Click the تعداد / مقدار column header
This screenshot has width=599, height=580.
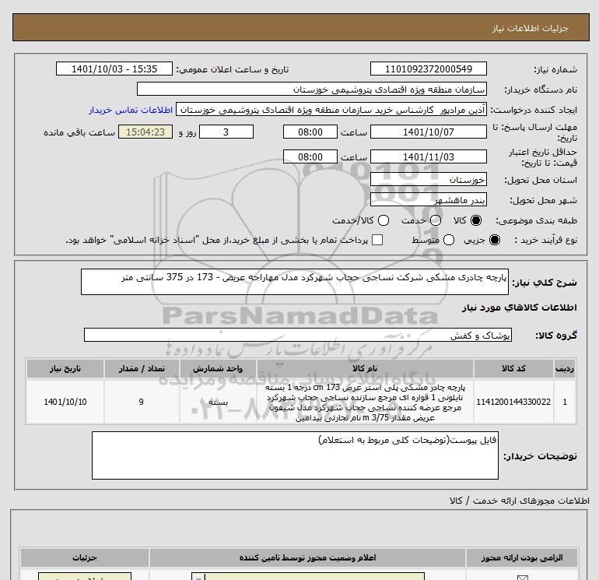(142, 368)
